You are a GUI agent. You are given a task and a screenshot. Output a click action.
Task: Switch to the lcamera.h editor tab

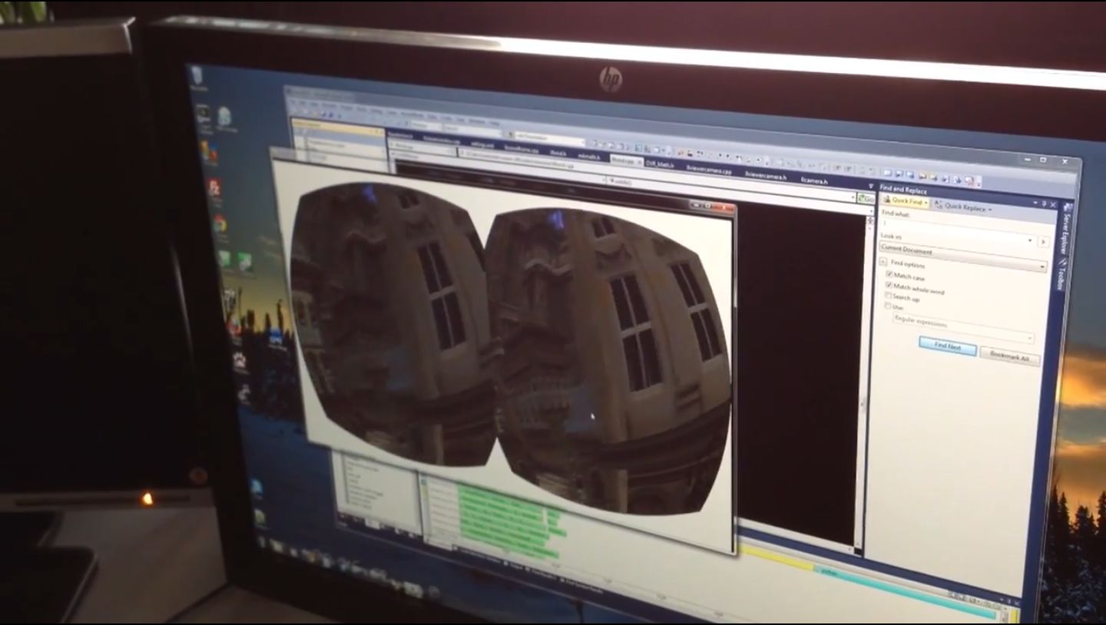tap(814, 181)
